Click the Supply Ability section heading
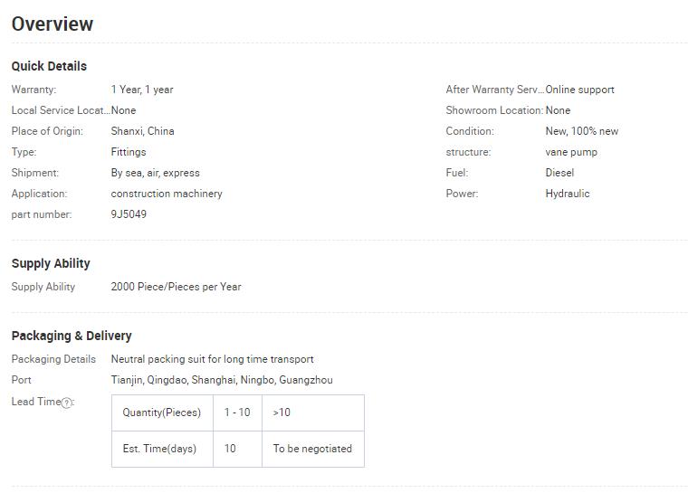This screenshot has height=493, width=688. 51,263
